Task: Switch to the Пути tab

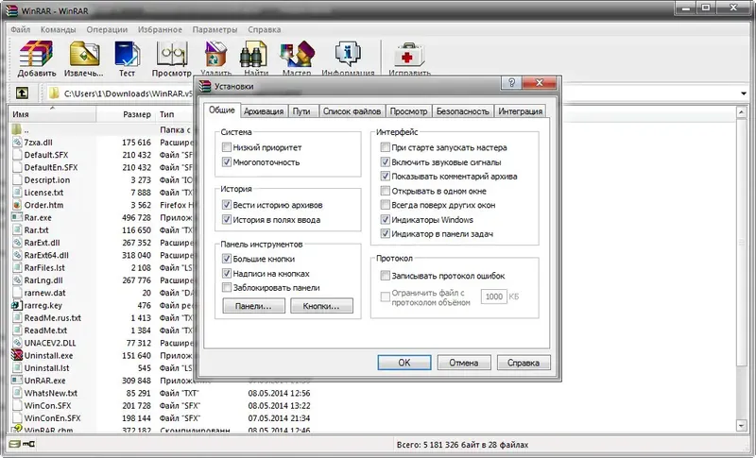Action: [x=301, y=111]
